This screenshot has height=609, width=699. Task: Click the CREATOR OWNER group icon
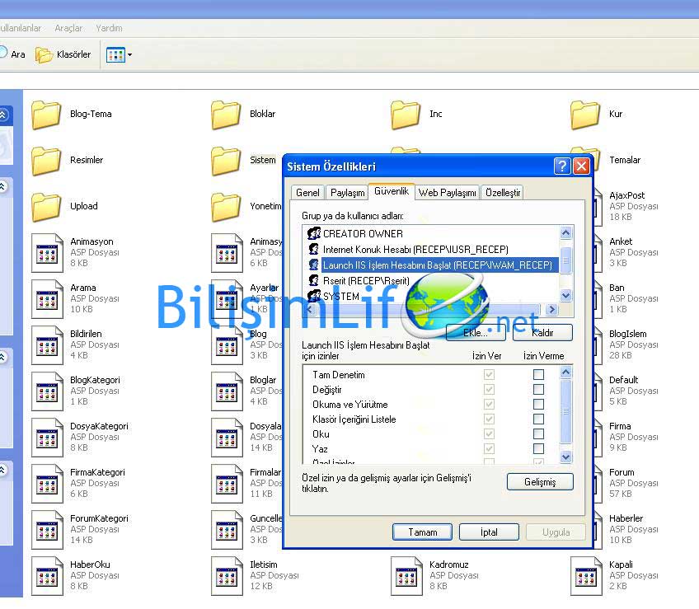coord(314,233)
